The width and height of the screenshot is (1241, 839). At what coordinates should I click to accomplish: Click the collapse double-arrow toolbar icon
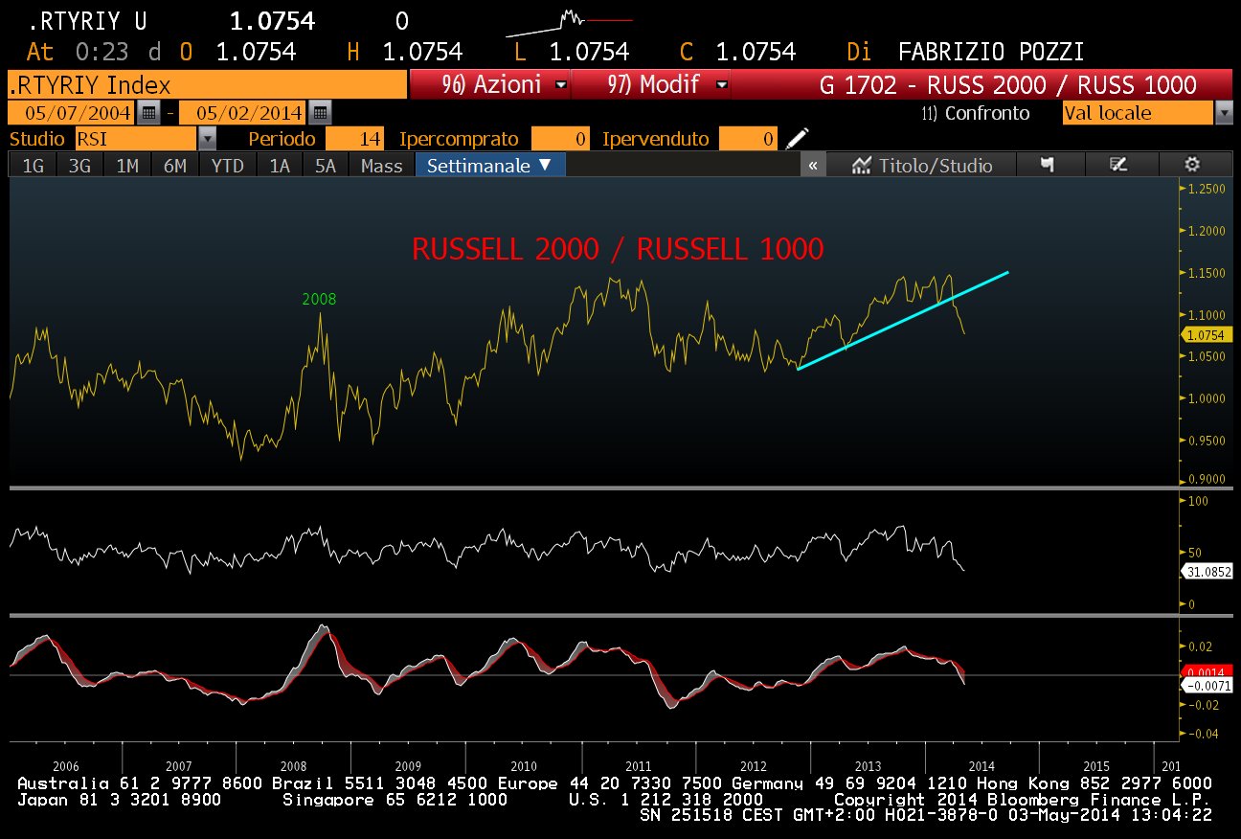pyautogui.click(x=812, y=165)
